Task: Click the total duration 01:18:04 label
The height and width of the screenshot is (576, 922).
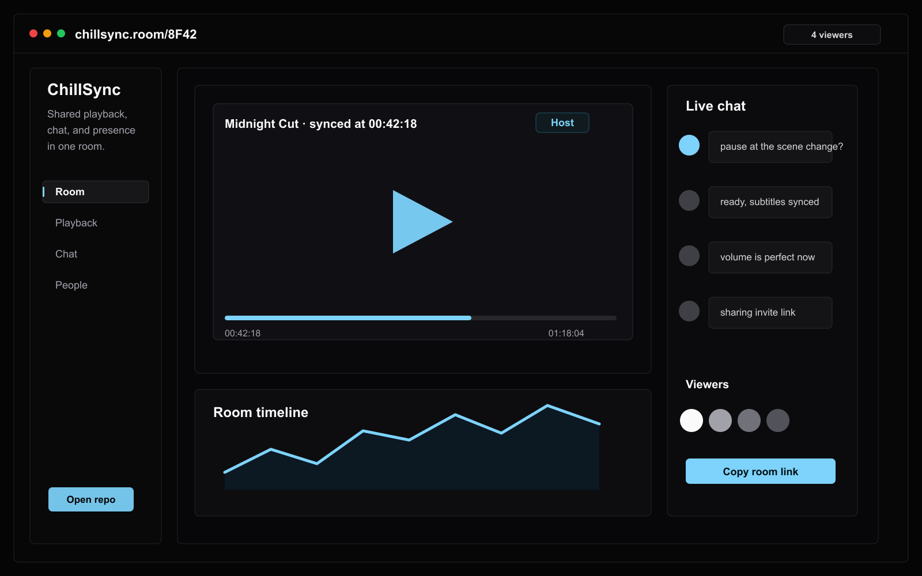Action: [566, 334]
